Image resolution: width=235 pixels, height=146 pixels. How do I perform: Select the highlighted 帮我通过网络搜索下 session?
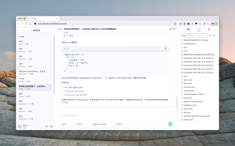pyautogui.click(x=35, y=87)
